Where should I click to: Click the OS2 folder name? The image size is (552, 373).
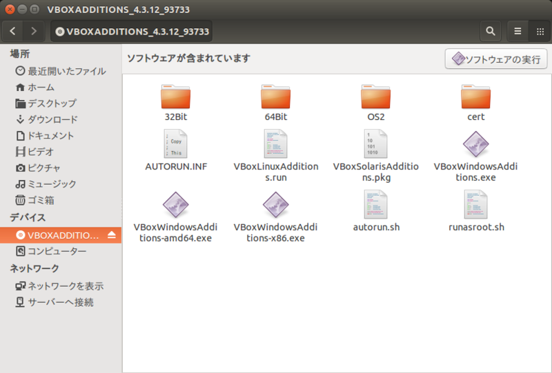click(375, 117)
